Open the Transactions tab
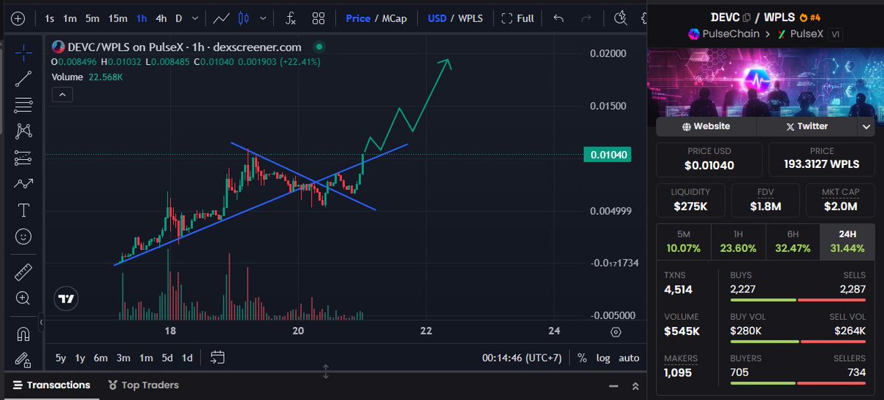The height and width of the screenshot is (400, 884). click(52, 385)
